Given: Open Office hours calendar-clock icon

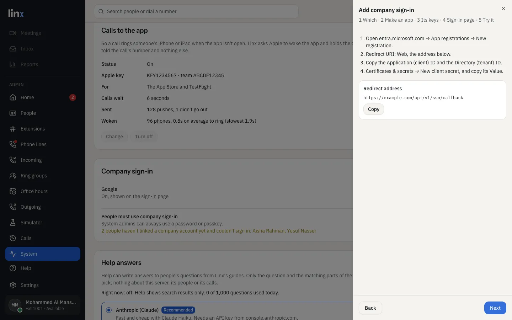Looking at the screenshot, I should (x=13, y=191).
